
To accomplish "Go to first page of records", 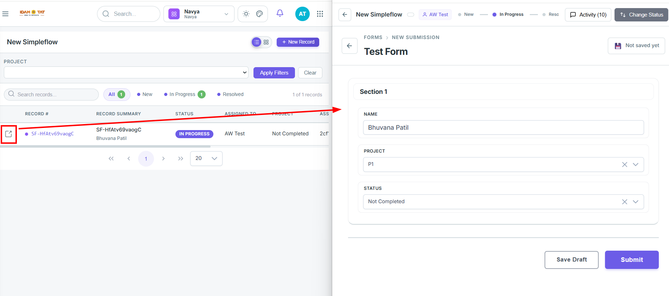I will (x=111, y=159).
